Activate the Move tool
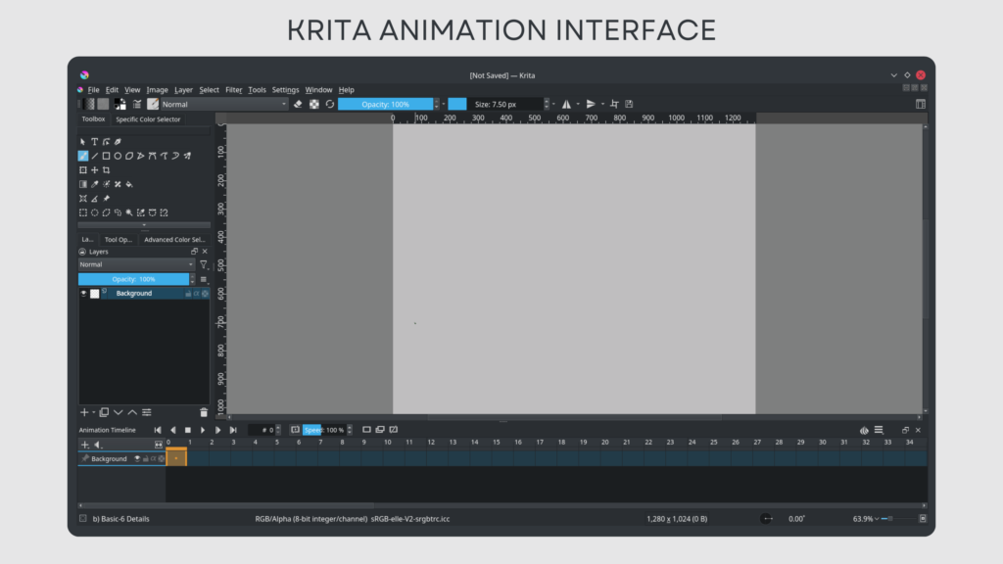The width and height of the screenshot is (1003, 564). tap(95, 170)
